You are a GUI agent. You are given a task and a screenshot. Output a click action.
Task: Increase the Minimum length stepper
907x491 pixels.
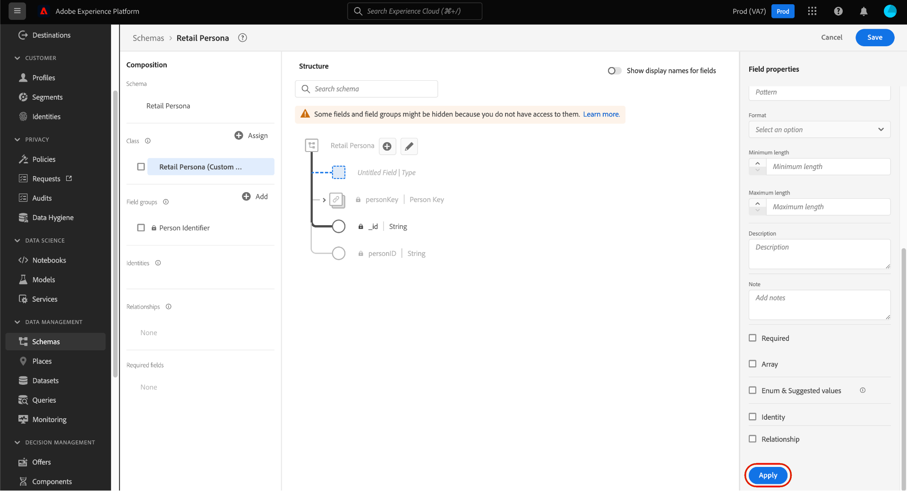click(x=758, y=163)
